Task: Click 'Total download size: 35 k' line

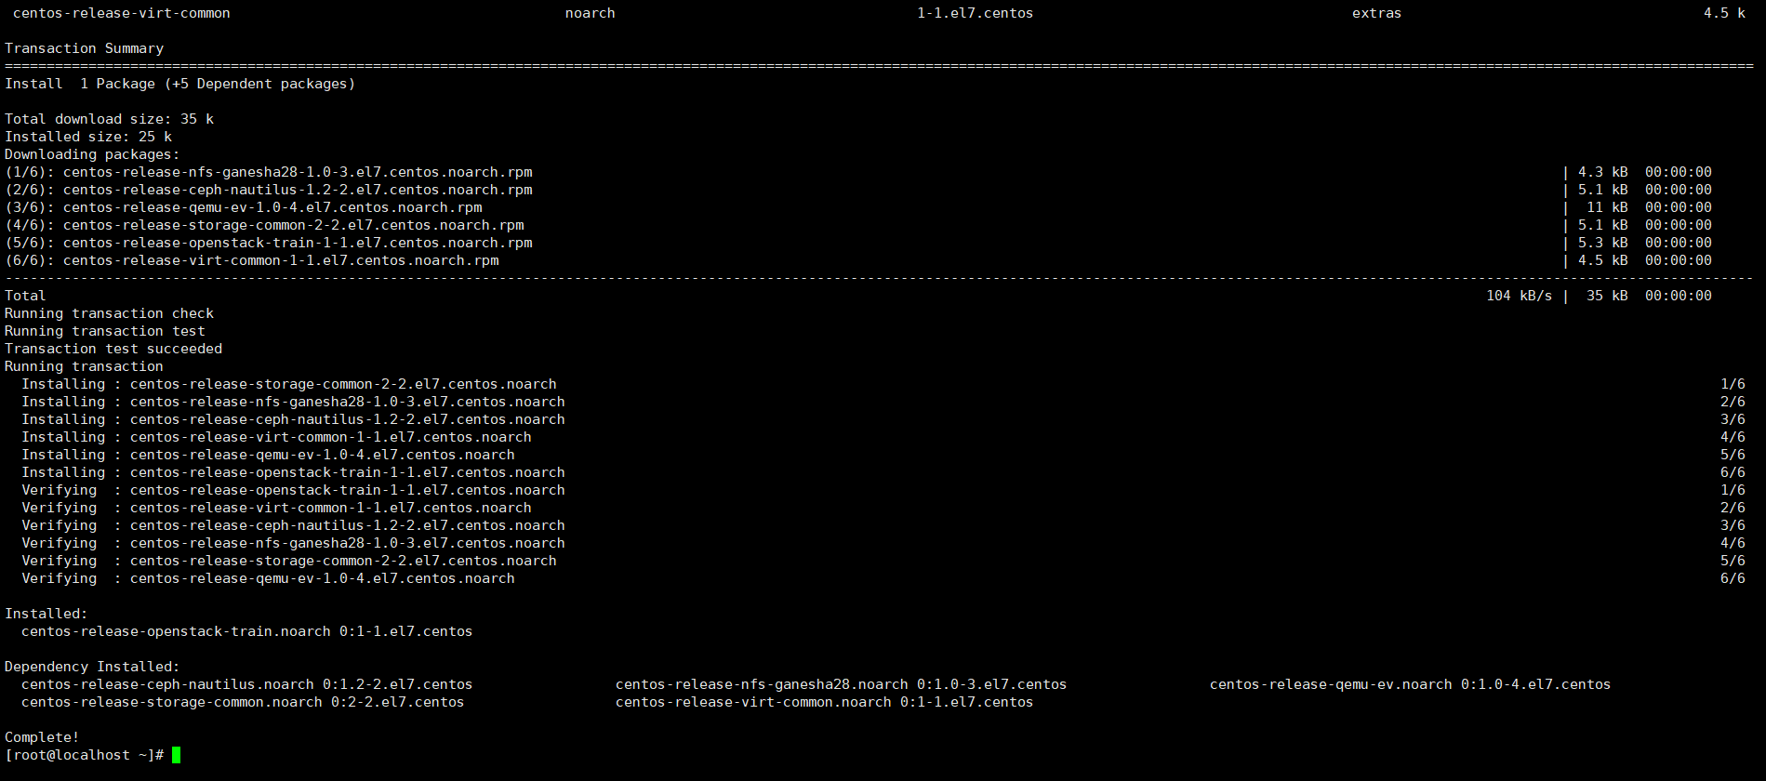Action: point(109,119)
